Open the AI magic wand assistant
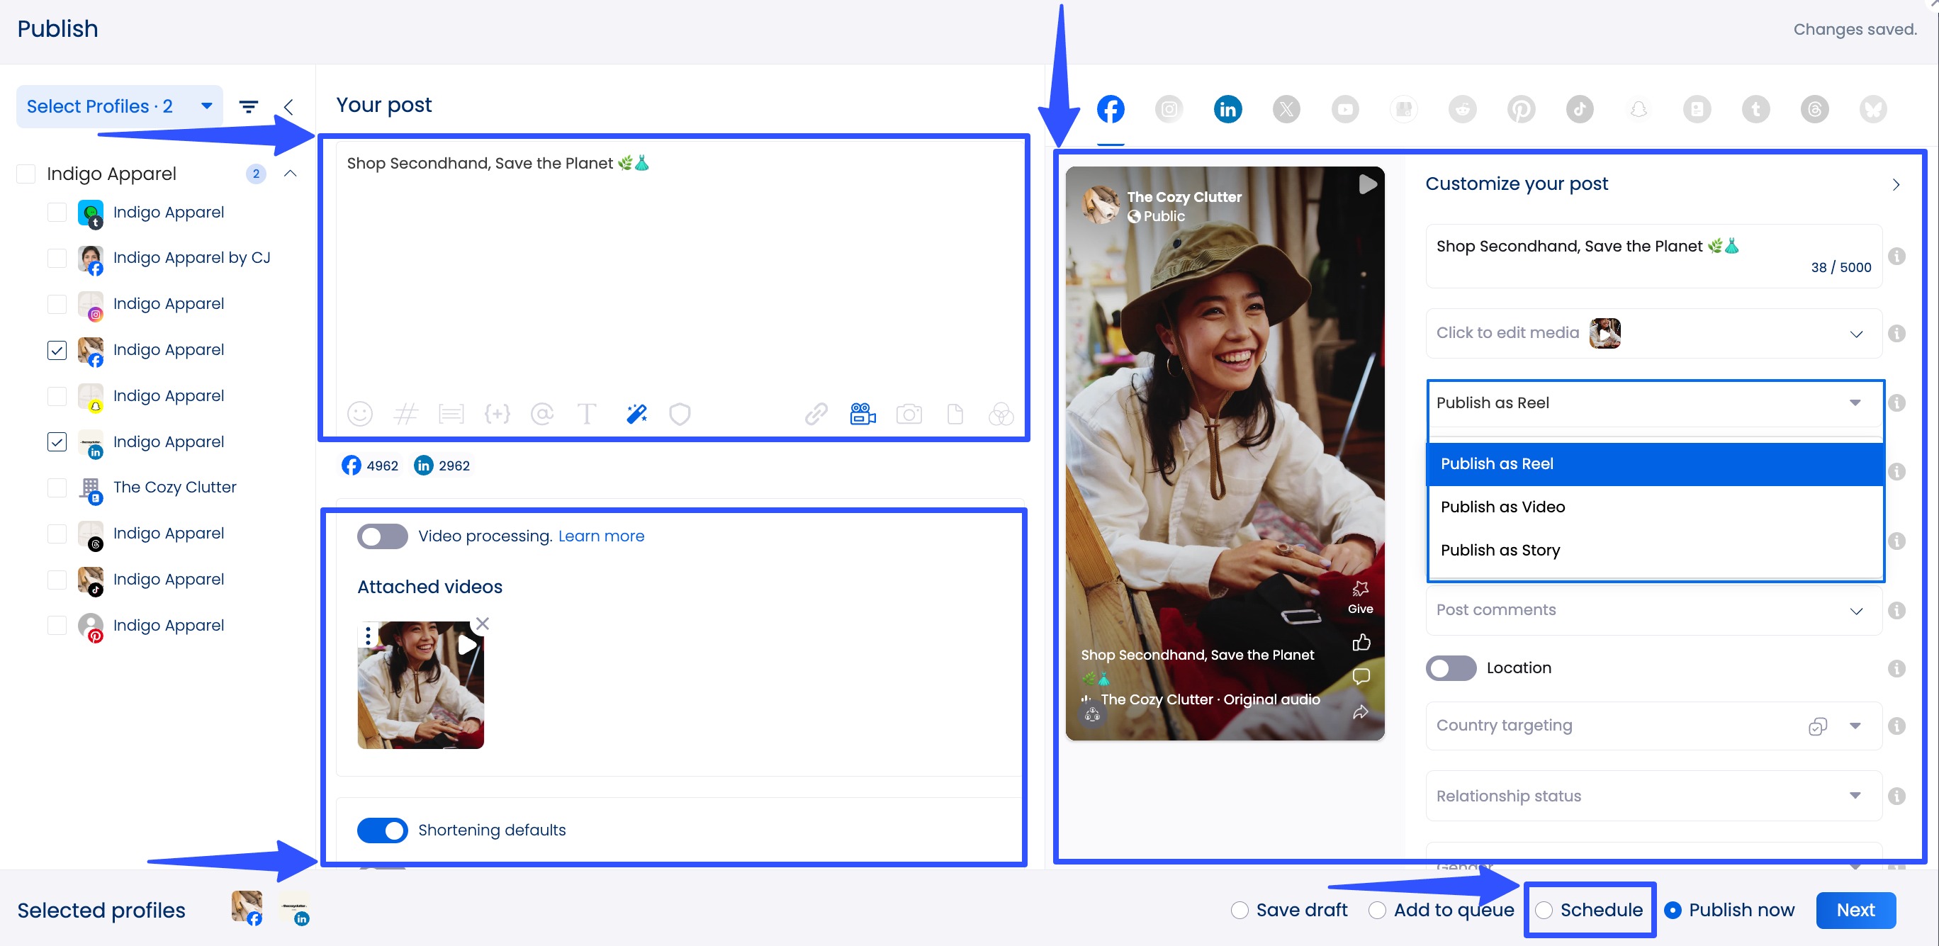1939x946 pixels. tap(636, 413)
